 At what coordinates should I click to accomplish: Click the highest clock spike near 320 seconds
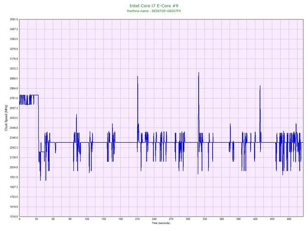(x=199, y=73)
